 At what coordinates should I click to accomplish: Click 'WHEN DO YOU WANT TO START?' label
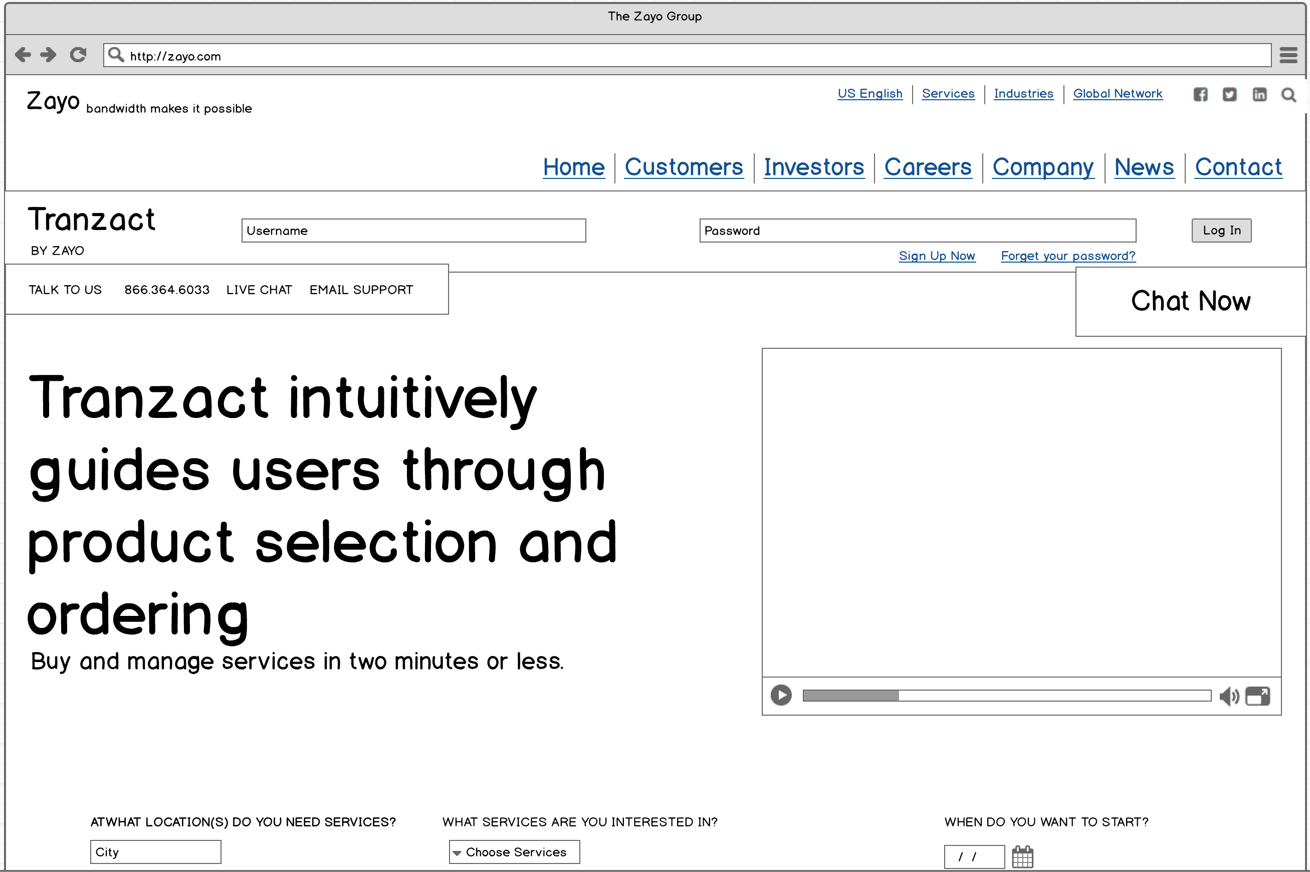pos(1046,822)
